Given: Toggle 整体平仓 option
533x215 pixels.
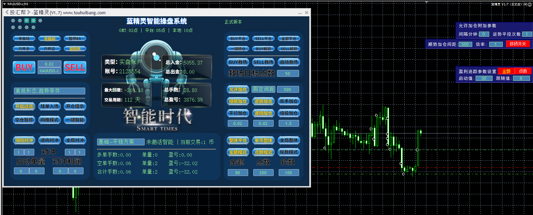Looking at the screenshot, I should pos(238,140).
